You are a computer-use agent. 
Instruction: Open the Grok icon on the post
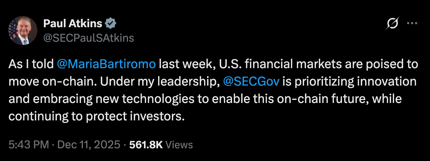point(392,24)
